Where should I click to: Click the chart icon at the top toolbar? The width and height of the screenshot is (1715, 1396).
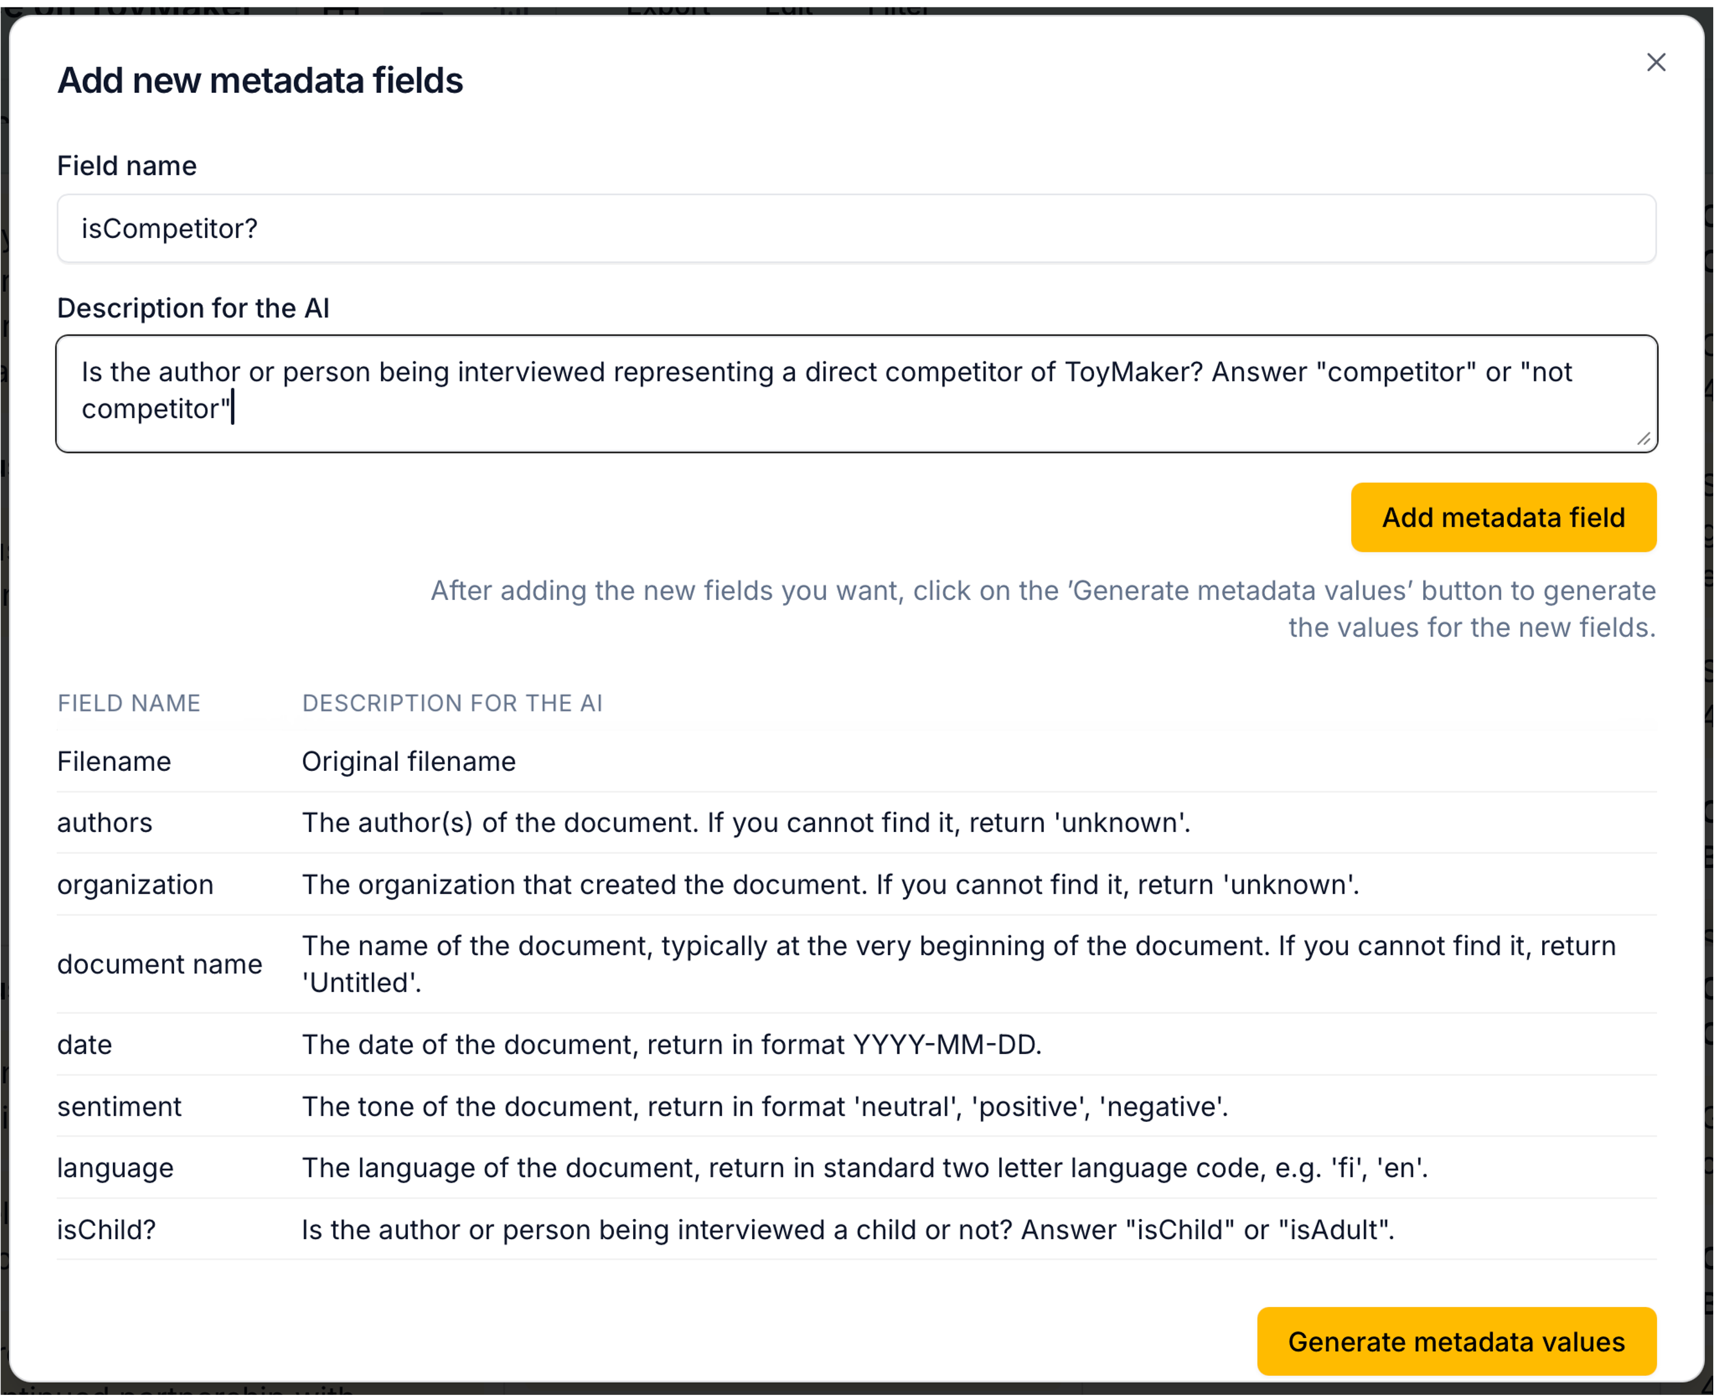coord(512,7)
